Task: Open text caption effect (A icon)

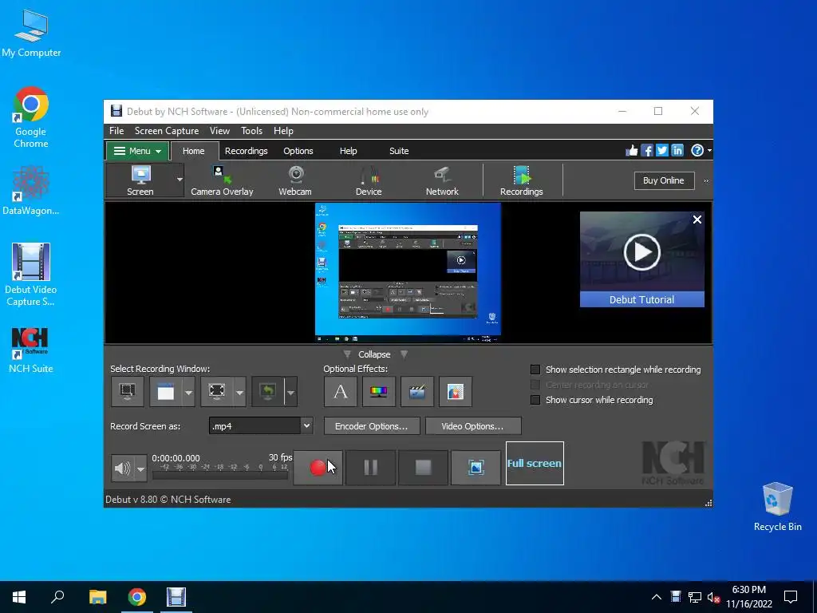Action: (340, 391)
